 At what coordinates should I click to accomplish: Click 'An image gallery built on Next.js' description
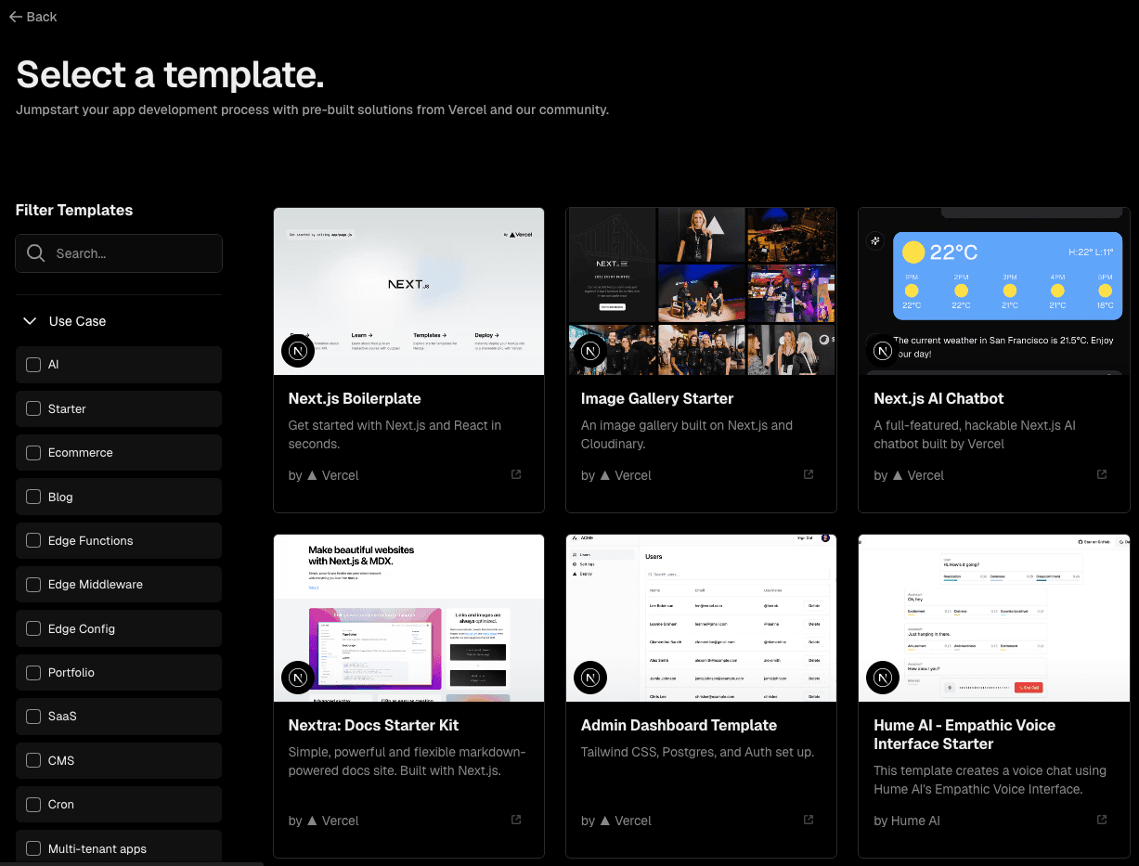[x=687, y=434]
